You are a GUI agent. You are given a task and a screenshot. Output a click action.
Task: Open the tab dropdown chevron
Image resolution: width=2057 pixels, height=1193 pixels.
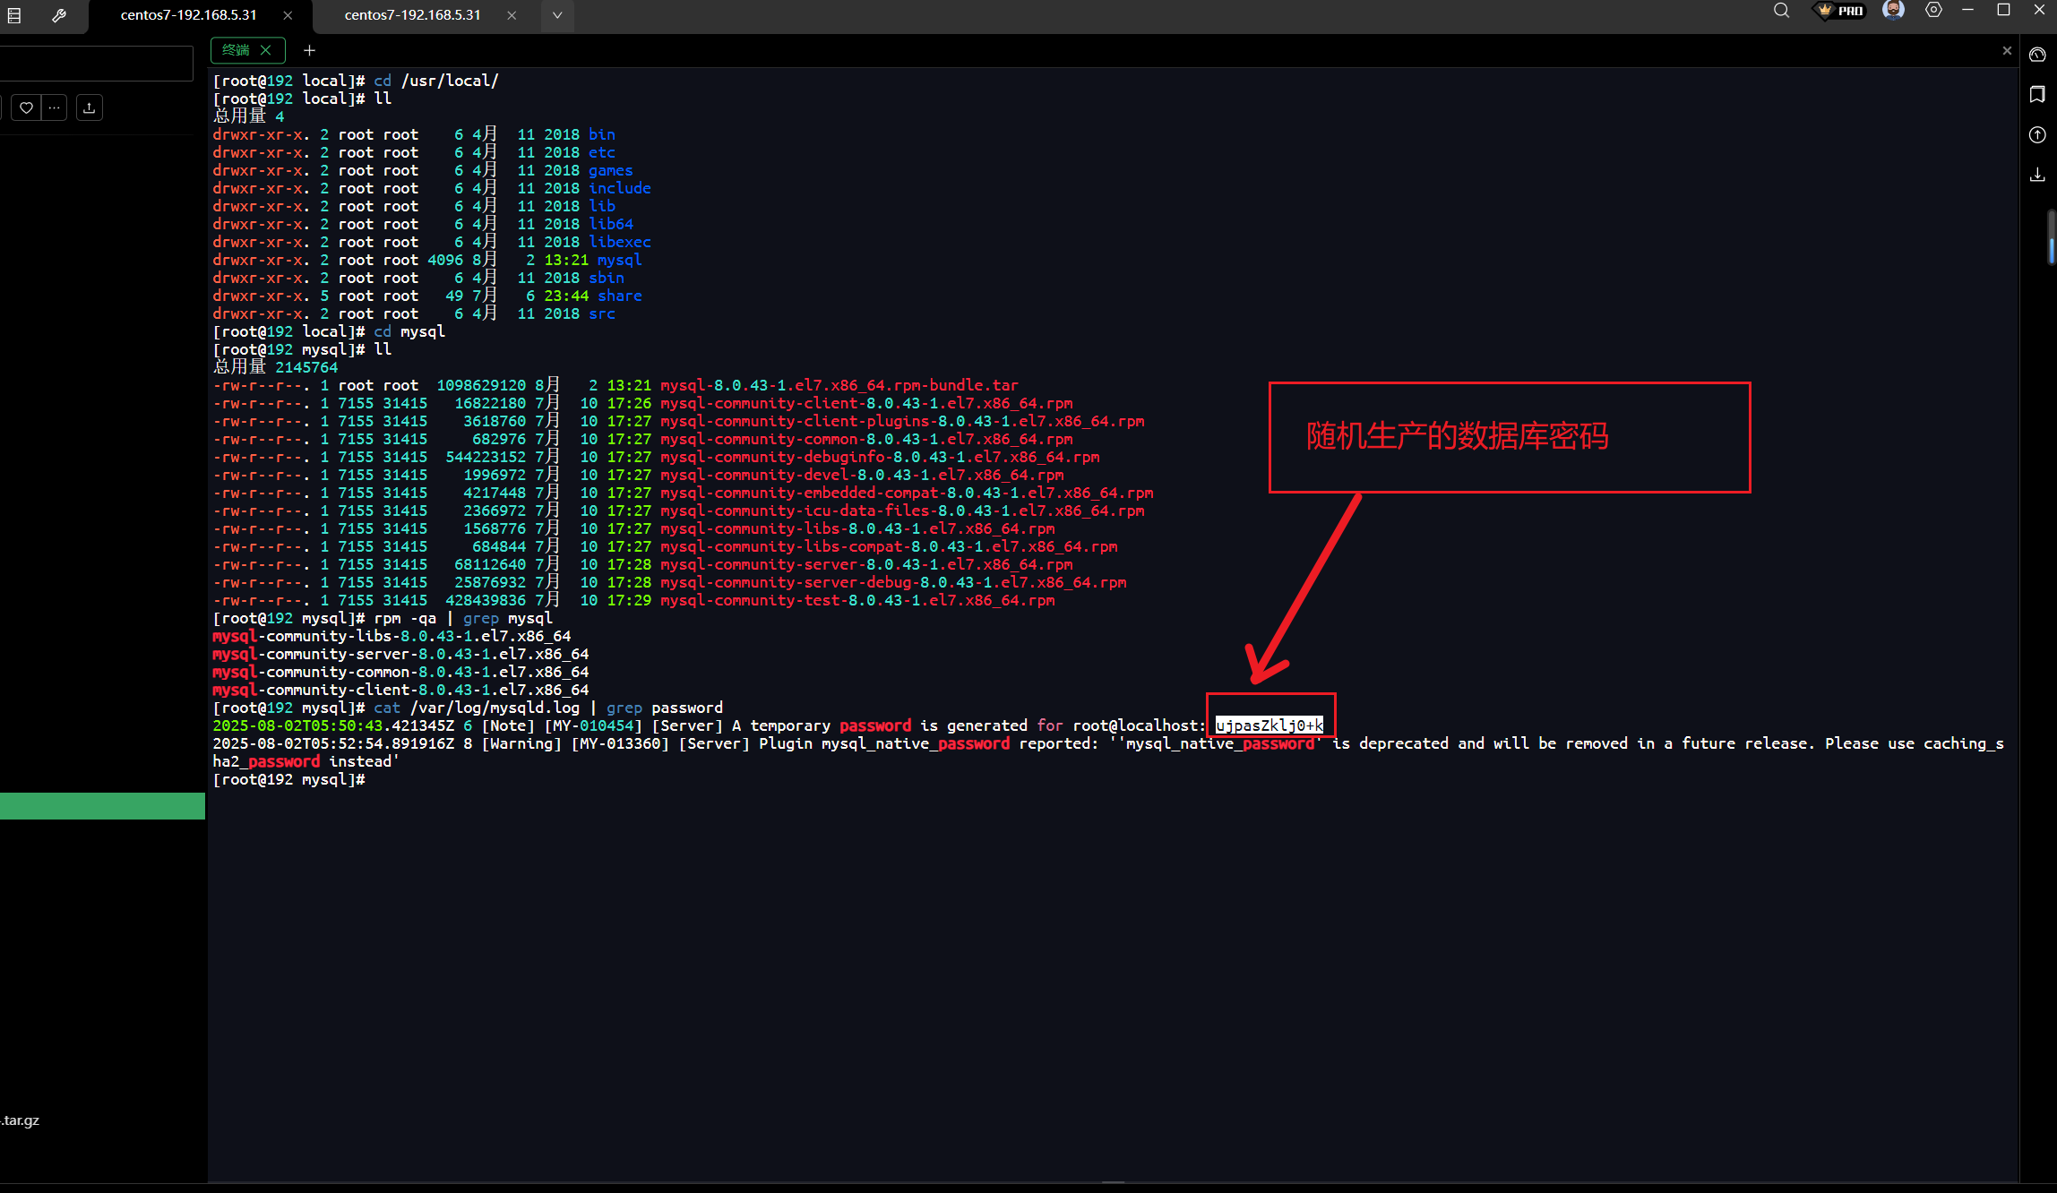point(557,16)
